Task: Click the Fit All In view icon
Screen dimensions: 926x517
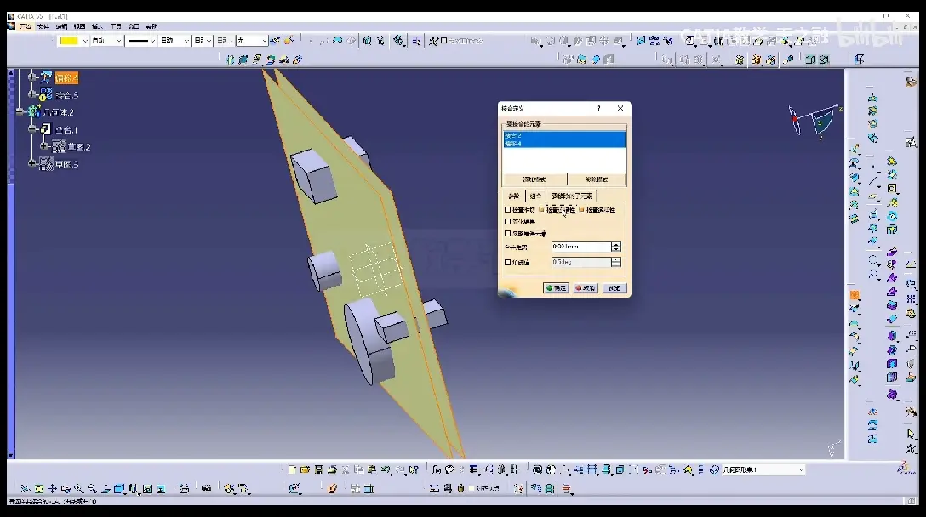Action: tap(39, 489)
